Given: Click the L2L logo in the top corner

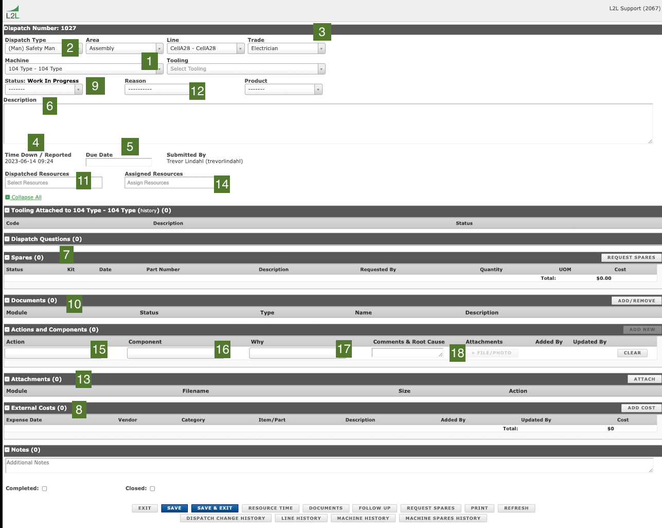Looking at the screenshot, I should 12,10.
